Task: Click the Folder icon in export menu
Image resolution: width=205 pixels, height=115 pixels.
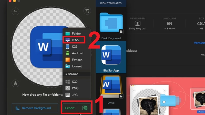Action: [x=68, y=33]
